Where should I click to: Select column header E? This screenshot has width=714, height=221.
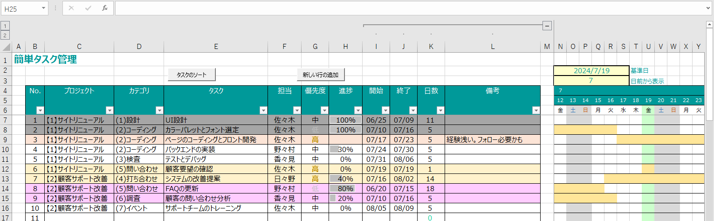click(216, 46)
